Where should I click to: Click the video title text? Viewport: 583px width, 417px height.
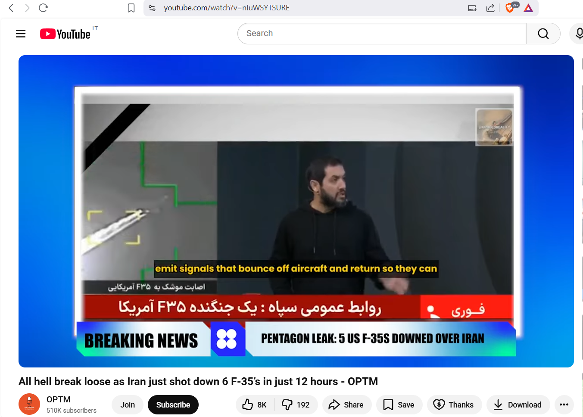198,382
